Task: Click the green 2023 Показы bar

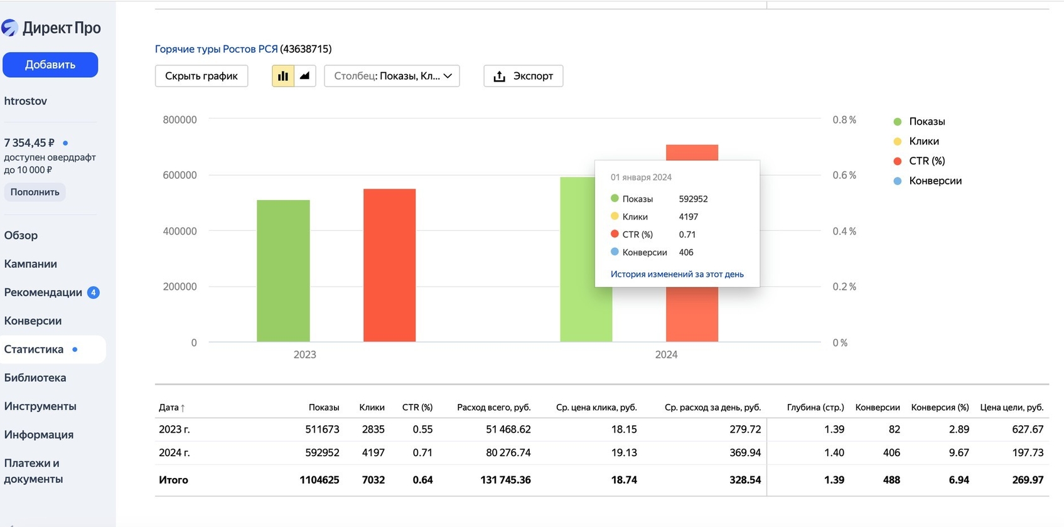Action: point(283,271)
